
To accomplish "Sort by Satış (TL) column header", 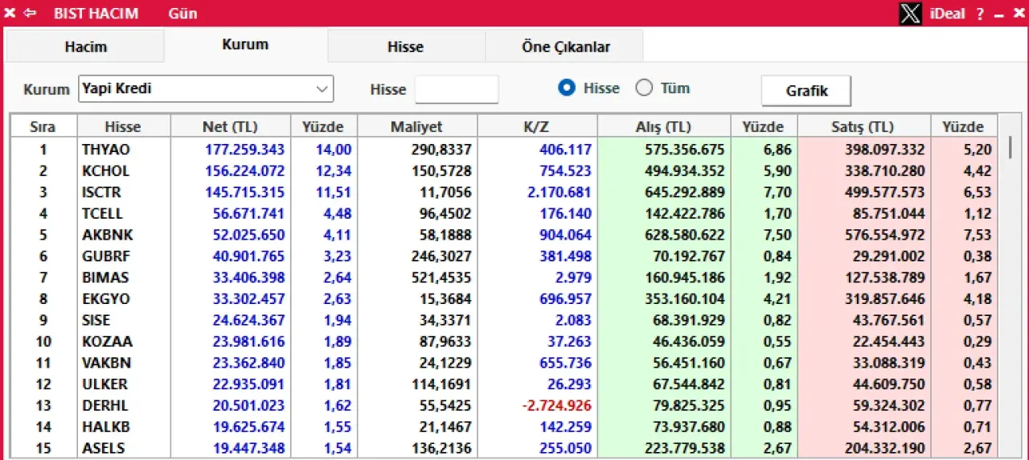I will (863, 126).
